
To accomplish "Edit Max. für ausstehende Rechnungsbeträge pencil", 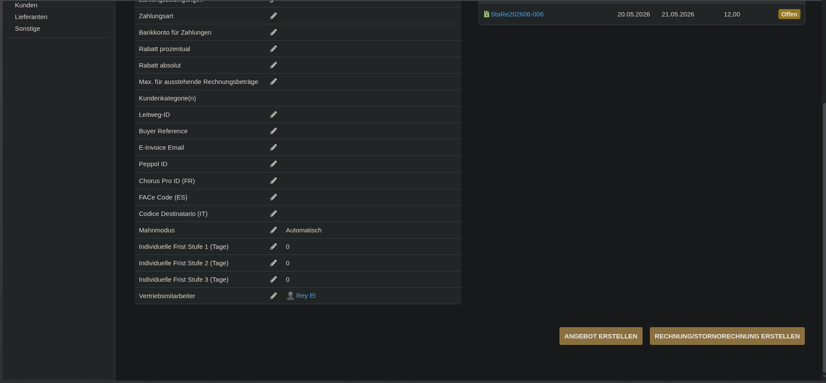I will [x=273, y=82].
